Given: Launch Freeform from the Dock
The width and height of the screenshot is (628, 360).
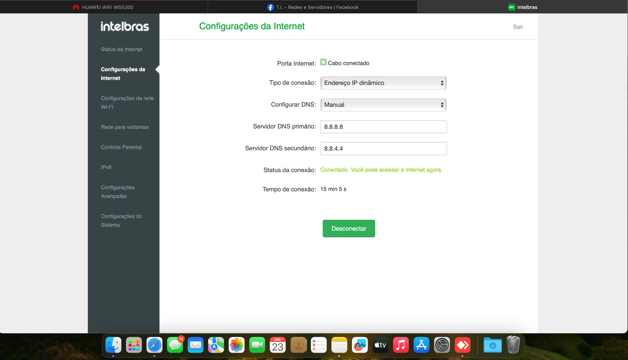Looking at the screenshot, I should 360,345.
